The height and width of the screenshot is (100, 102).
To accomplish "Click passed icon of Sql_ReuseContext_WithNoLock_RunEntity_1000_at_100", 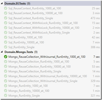I will tap(6, 23).
